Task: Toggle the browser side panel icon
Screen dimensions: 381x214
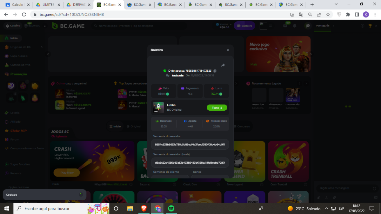Action: (x=357, y=15)
